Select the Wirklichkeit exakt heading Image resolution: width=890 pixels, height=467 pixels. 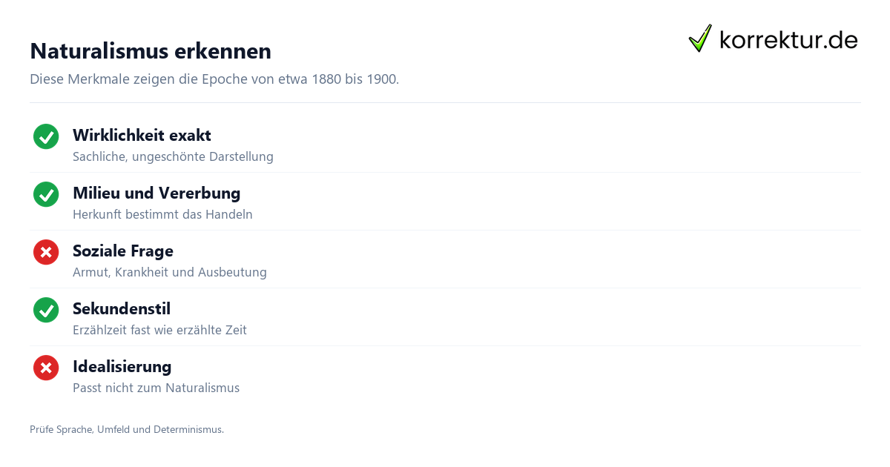[142, 135]
